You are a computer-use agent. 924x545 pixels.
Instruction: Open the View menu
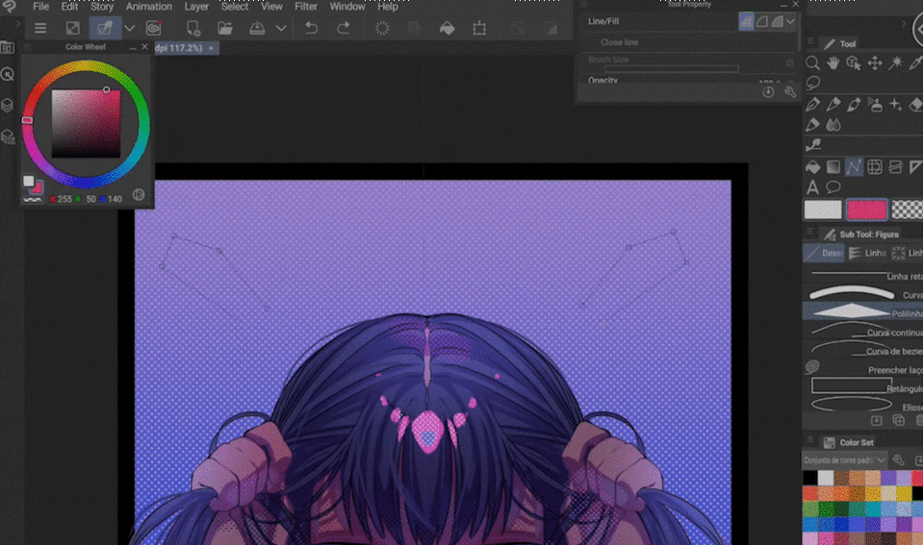point(271,7)
